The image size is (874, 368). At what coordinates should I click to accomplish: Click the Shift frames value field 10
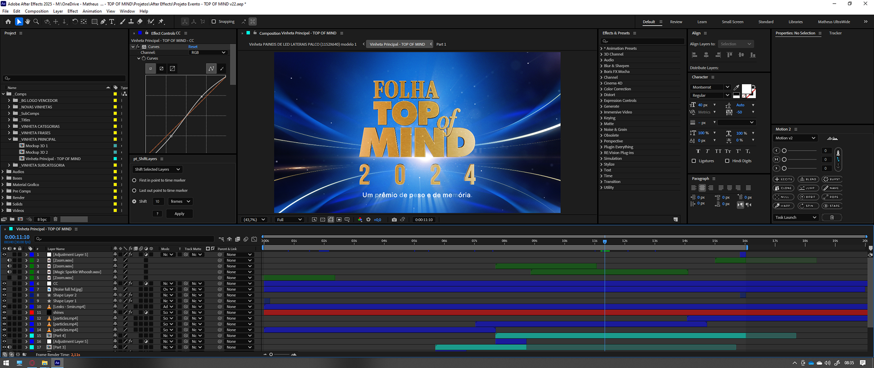[158, 201]
